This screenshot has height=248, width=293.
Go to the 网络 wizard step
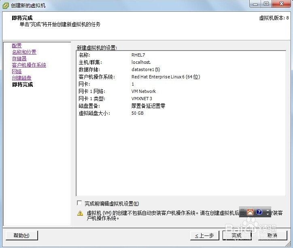pos(17,71)
